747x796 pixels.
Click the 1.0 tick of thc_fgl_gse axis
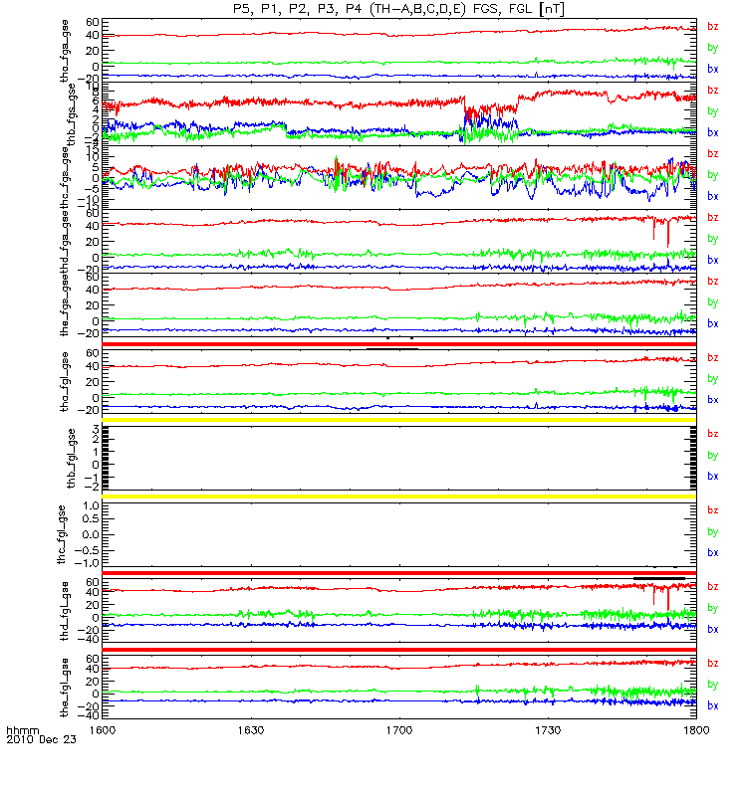click(x=91, y=505)
